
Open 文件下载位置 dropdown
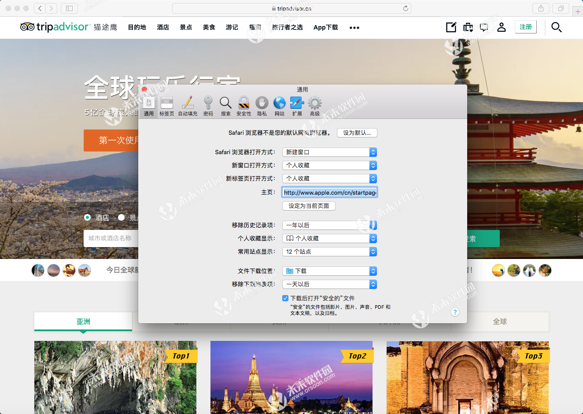[x=329, y=271]
